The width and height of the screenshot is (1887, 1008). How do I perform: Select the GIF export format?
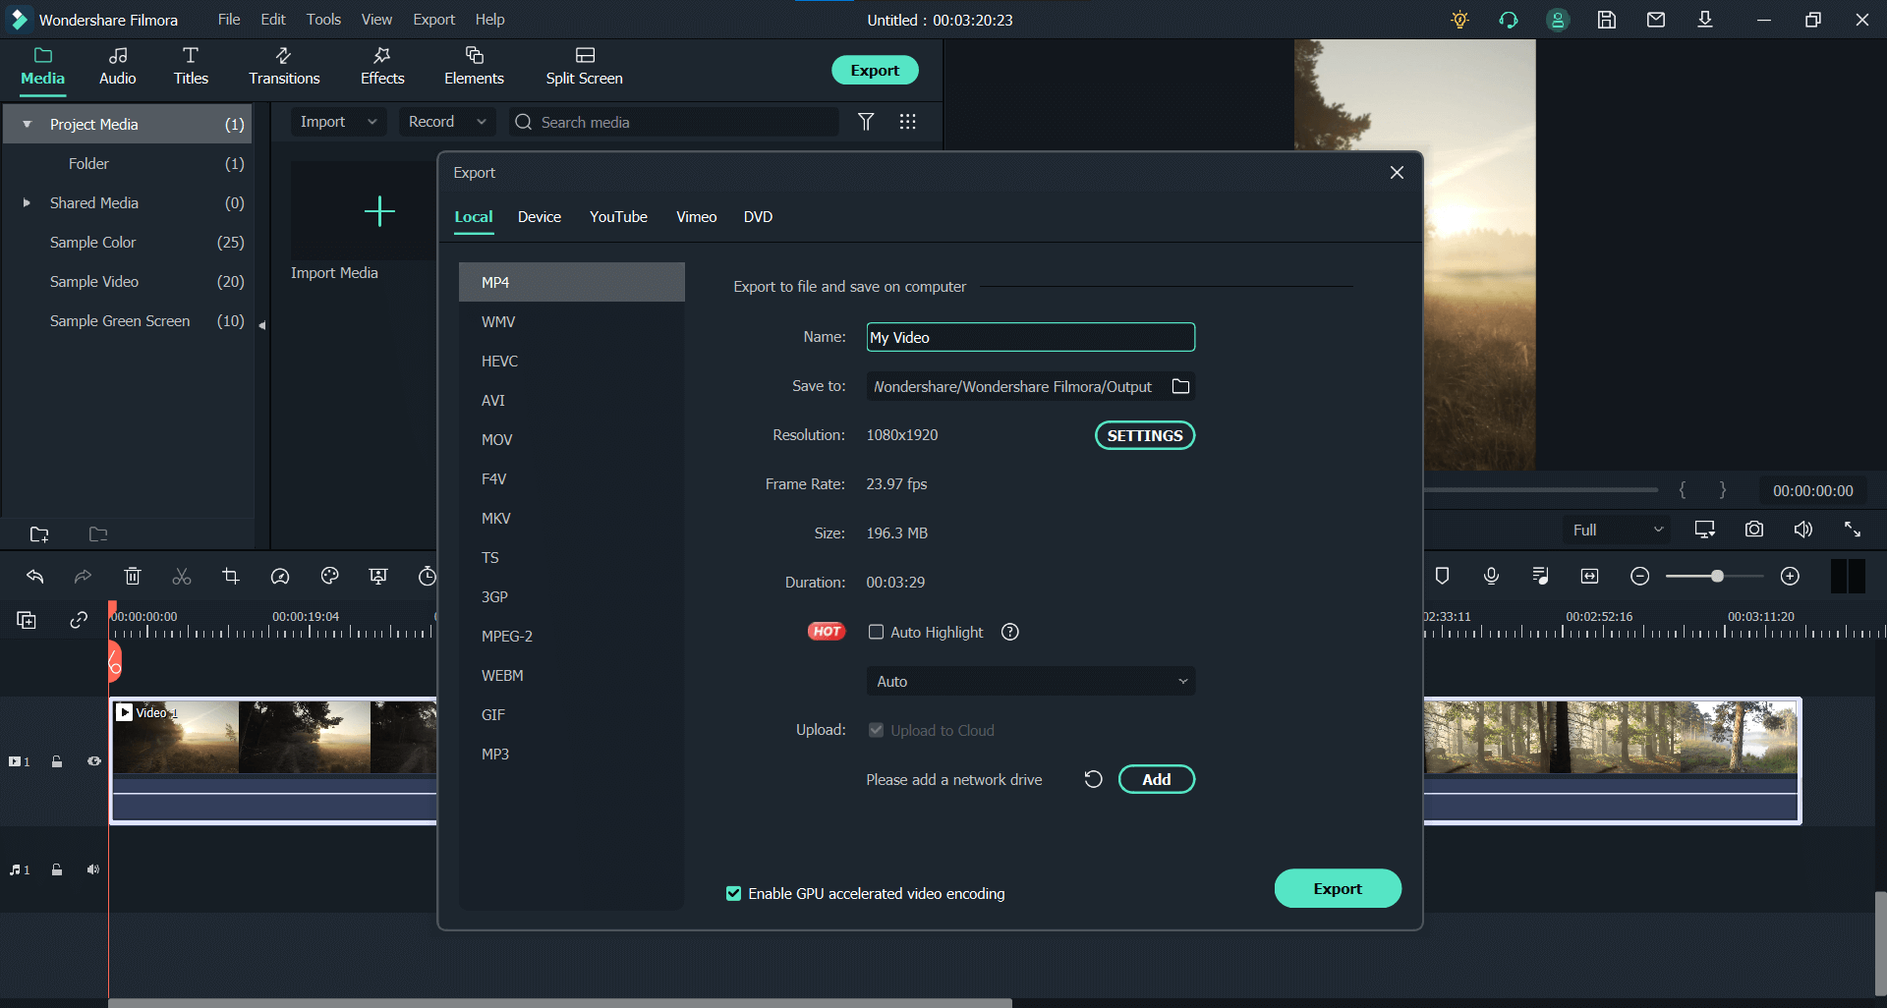point(571,714)
